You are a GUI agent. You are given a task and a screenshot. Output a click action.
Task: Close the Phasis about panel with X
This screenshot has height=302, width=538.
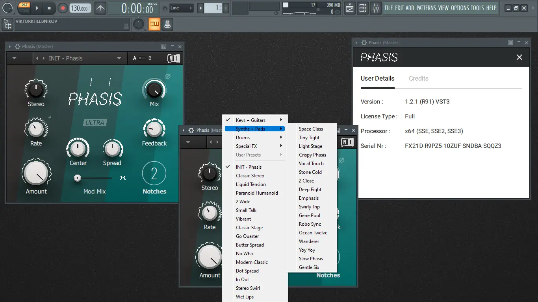[519, 57]
